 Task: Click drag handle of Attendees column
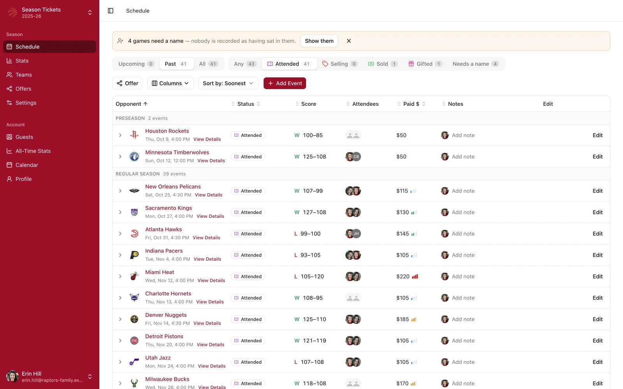coord(348,104)
